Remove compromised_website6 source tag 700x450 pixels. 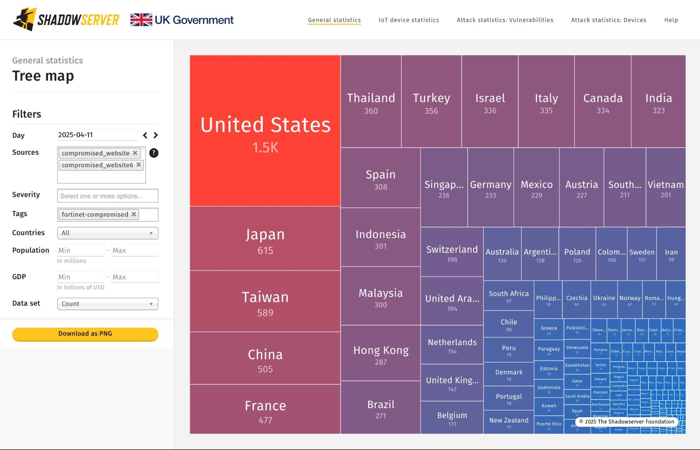coord(138,165)
